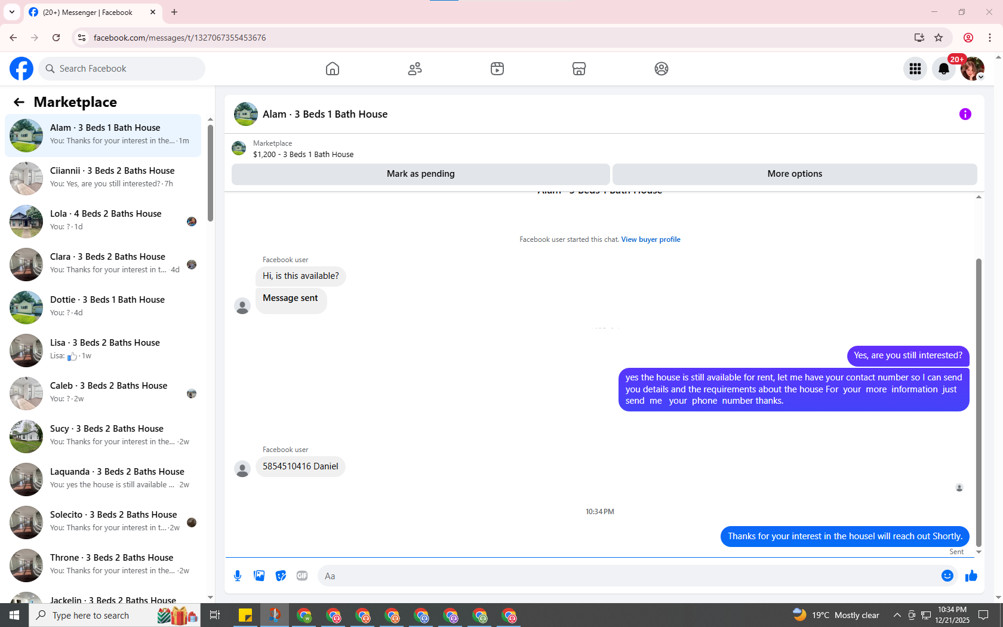Image resolution: width=1003 pixels, height=627 pixels.
Task: Open Lola 4 Beds 2 Baths conversation
Action: click(x=103, y=222)
